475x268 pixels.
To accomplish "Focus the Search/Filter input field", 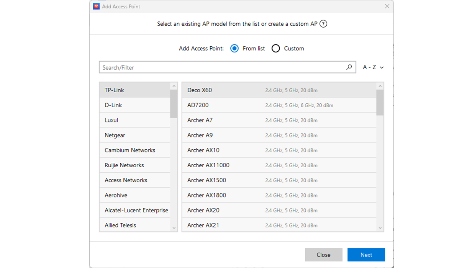I will tap(222, 67).
